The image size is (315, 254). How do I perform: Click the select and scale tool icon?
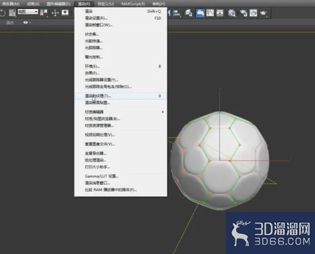click(x=12, y=13)
